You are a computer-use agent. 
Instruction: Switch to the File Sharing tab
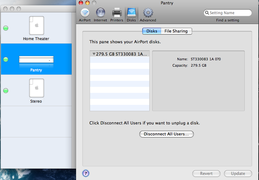[176, 31]
